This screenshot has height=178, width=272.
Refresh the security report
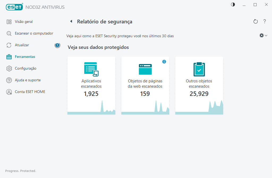click(x=256, y=22)
